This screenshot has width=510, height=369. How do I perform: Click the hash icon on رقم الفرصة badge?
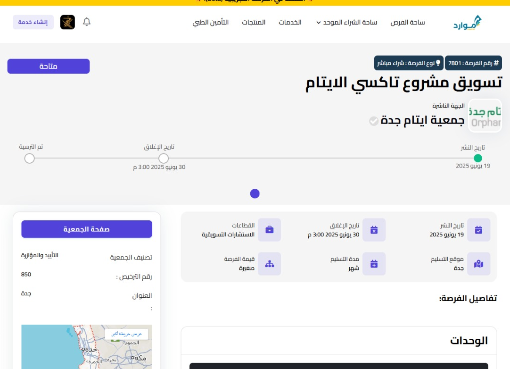tap(496, 63)
